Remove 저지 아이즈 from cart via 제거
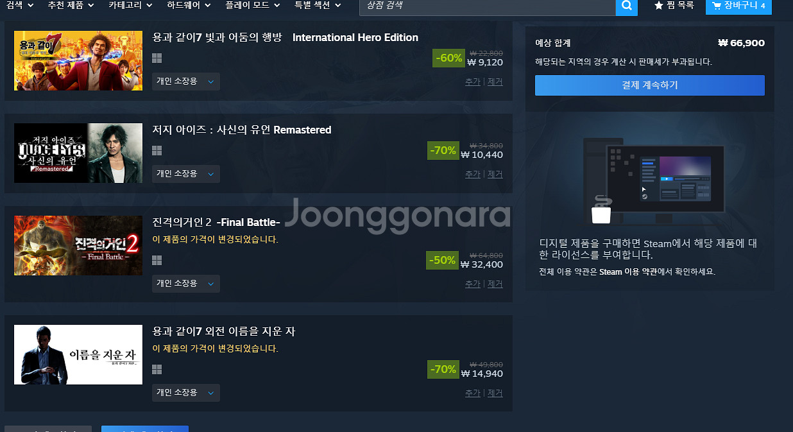 pyautogui.click(x=495, y=175)
